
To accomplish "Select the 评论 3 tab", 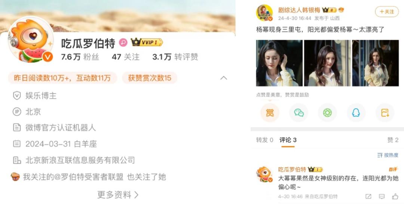I will coord(288,140).
